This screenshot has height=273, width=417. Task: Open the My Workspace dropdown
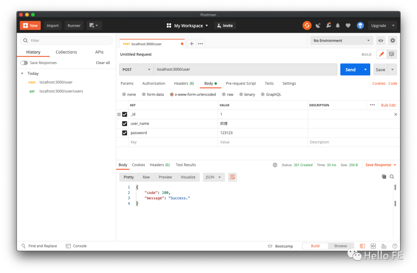click(x=187, y=25)
